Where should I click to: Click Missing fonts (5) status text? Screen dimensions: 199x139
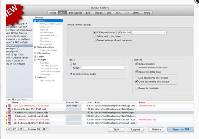pyautogui.click(x=147, y=119)
